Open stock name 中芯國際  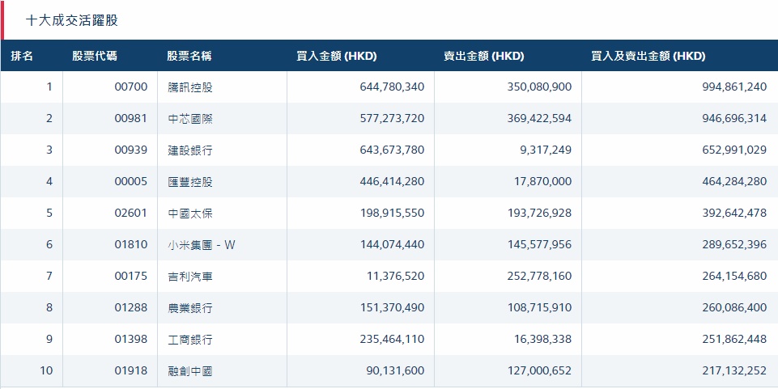[190, 119]
